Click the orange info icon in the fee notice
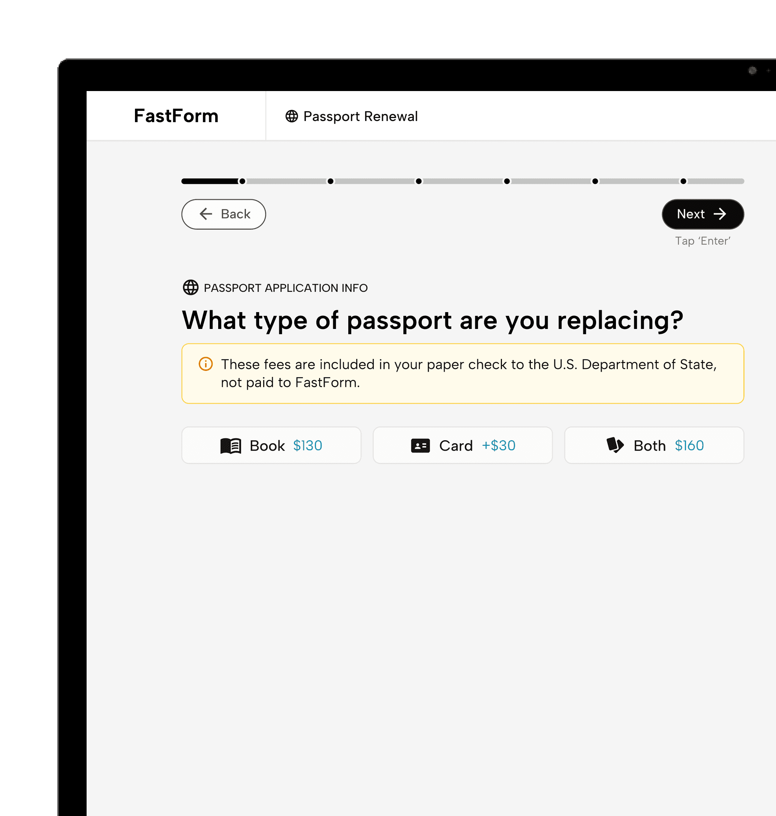776x816 pixels. [x=205, y=364]
